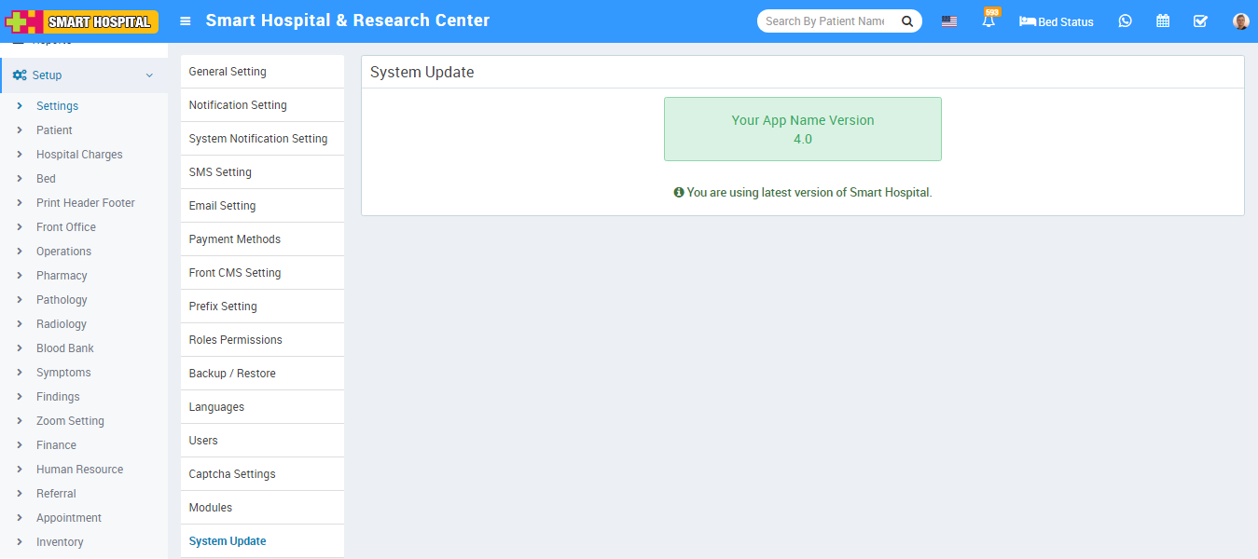Select Blood Bank in setup sidebar
This screenshot has width=1258, height=559.
tap(64, 348)
